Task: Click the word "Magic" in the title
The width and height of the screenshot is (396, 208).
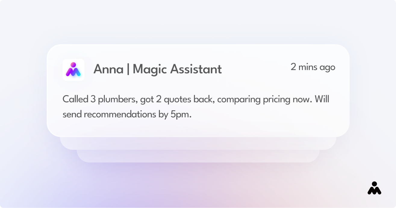Action: [150, 70]
